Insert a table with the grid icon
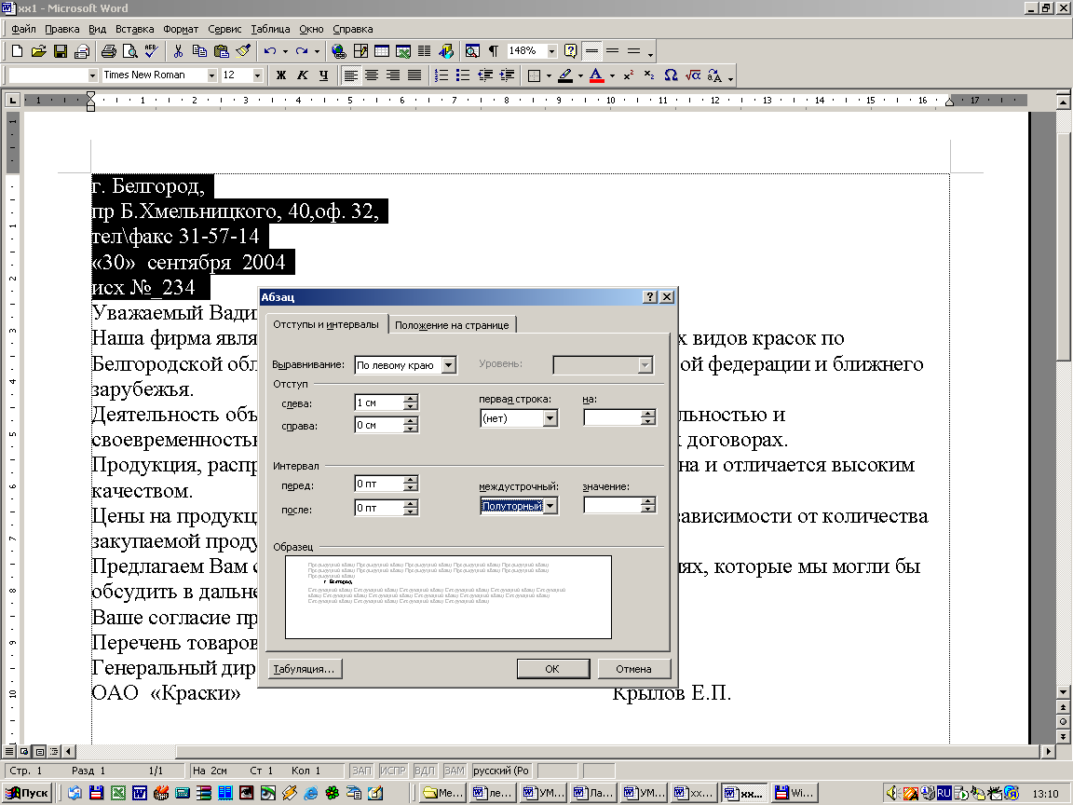The height and width of the screenshot is (805, 1073). [x=382, y=50]
